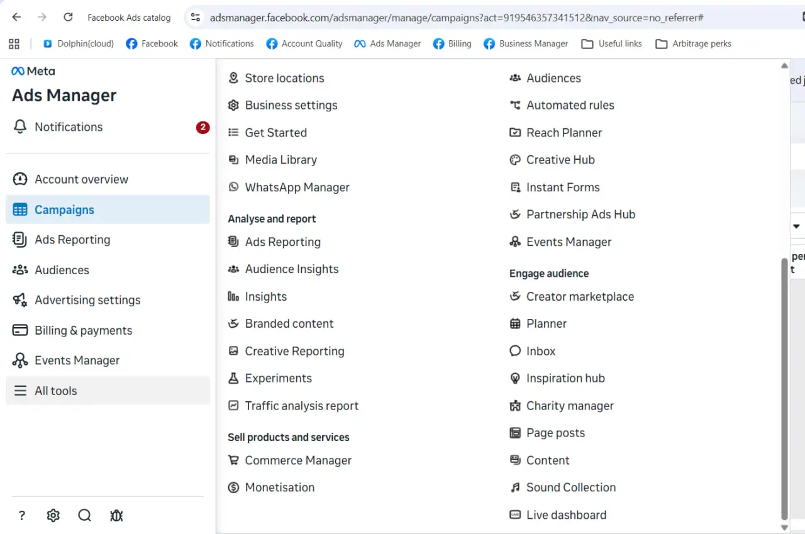Click the Store locations pin icon
This screenshot has height=534, width=805.
[x=233, y=78]
